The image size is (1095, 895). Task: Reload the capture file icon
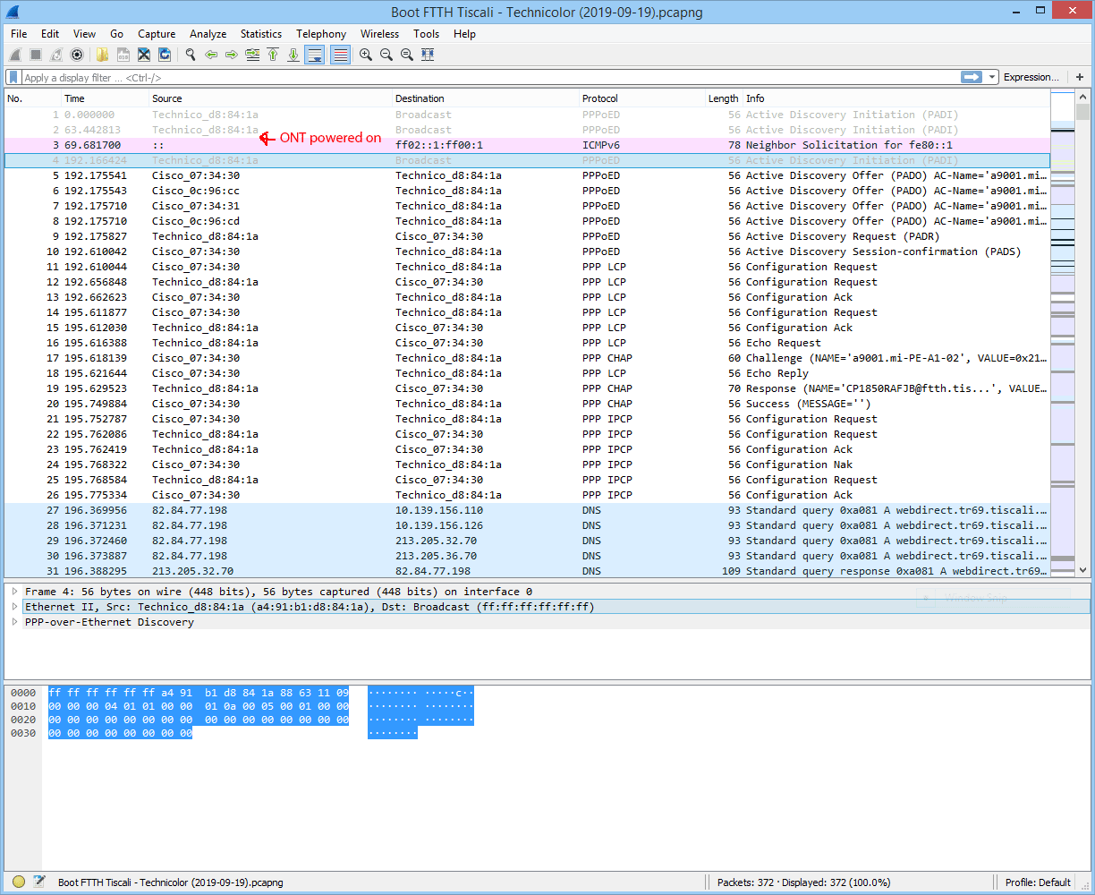(x=165, y=55)
